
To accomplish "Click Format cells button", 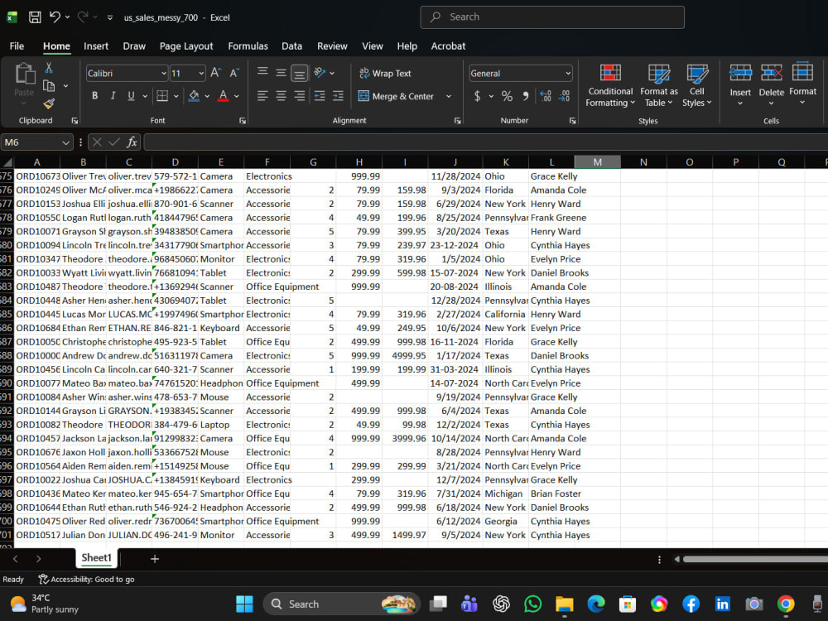I will click(x=802, y=84).
